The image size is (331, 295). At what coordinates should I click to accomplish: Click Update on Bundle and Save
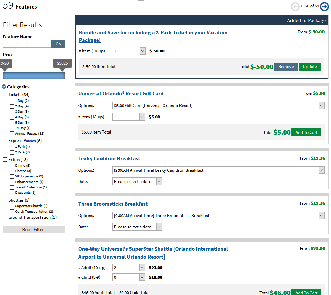[x=310, y=67]
